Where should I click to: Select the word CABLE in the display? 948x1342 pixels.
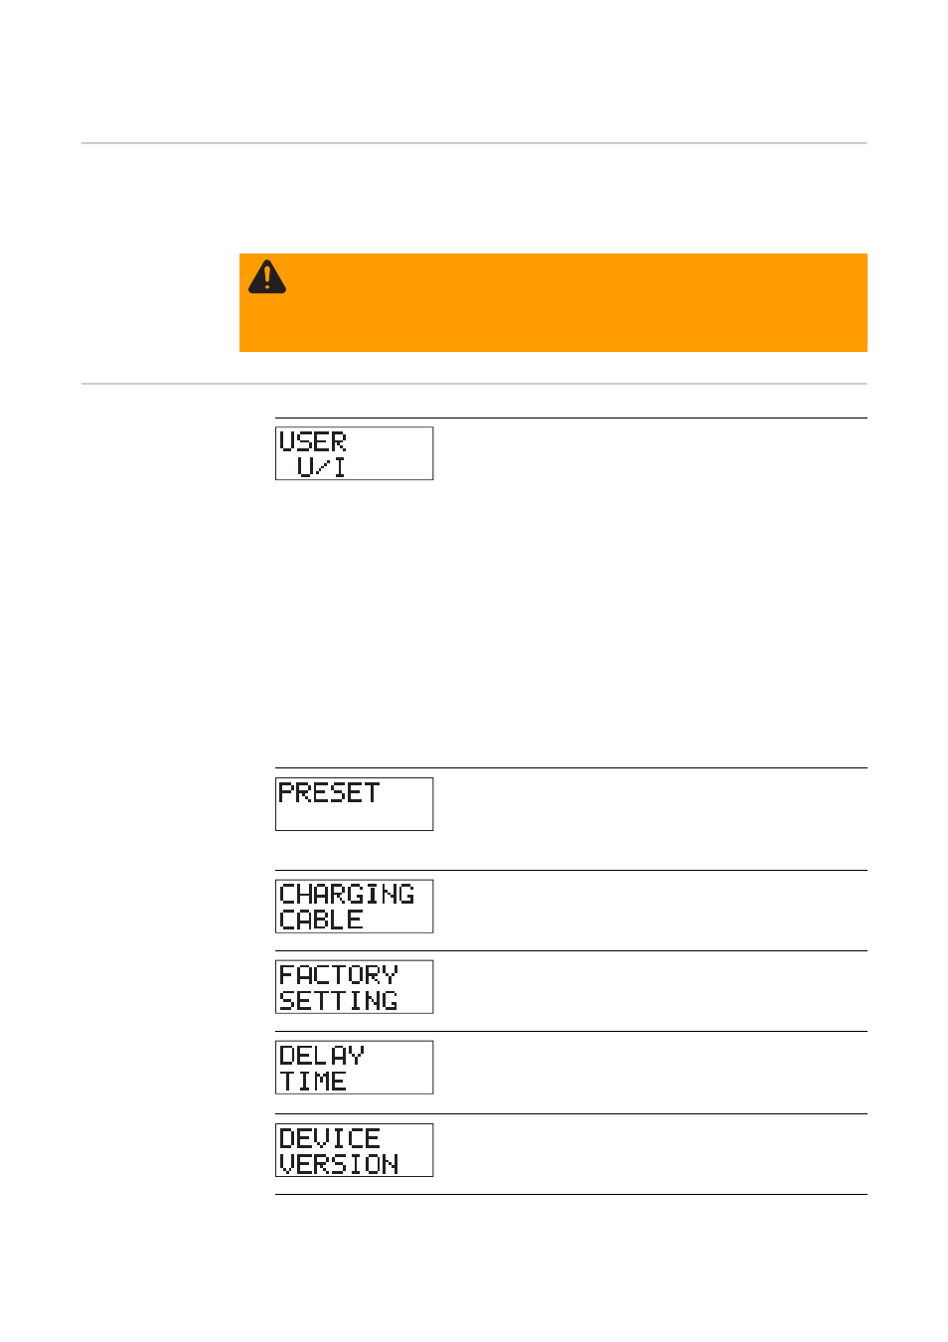(x=321, y=920)
